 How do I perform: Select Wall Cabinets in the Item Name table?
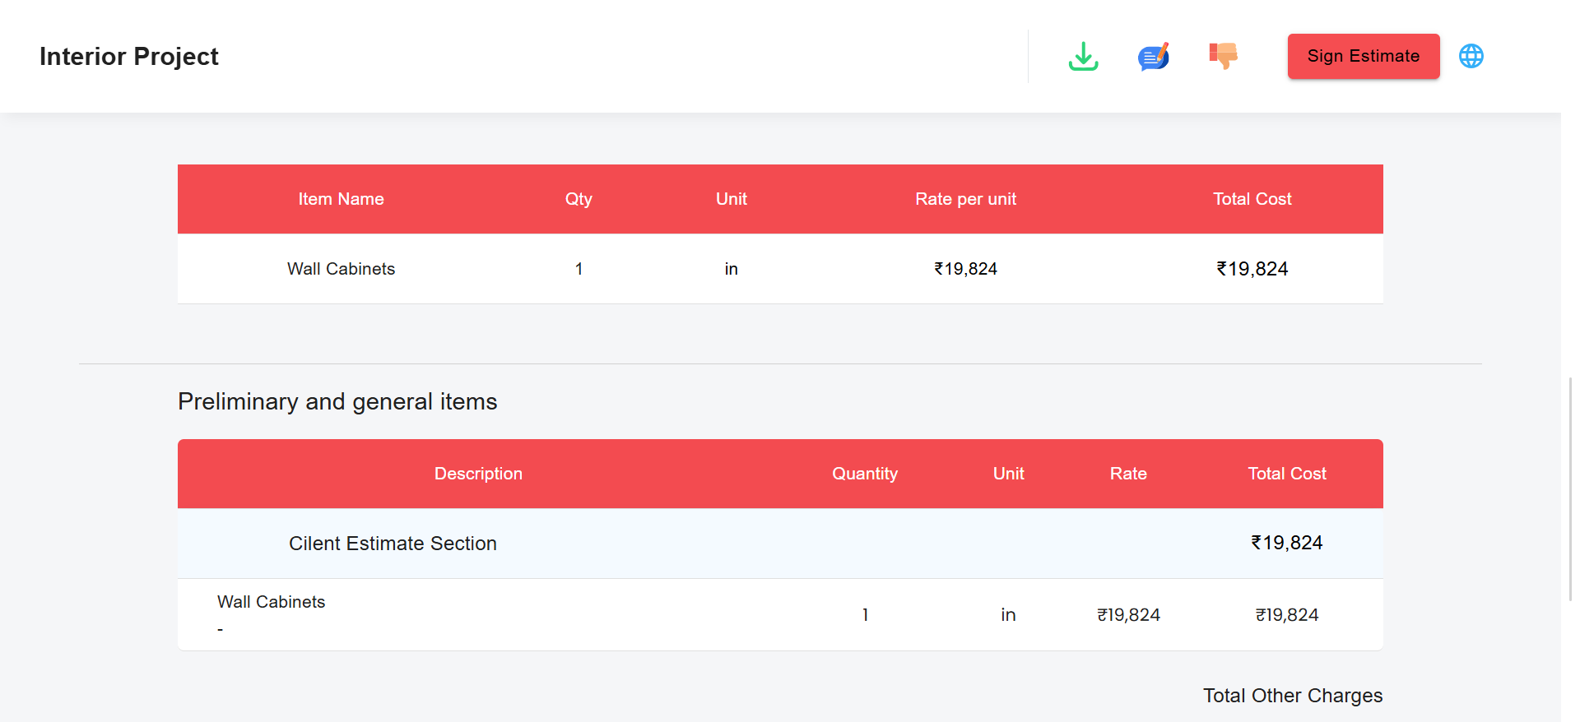341,269
